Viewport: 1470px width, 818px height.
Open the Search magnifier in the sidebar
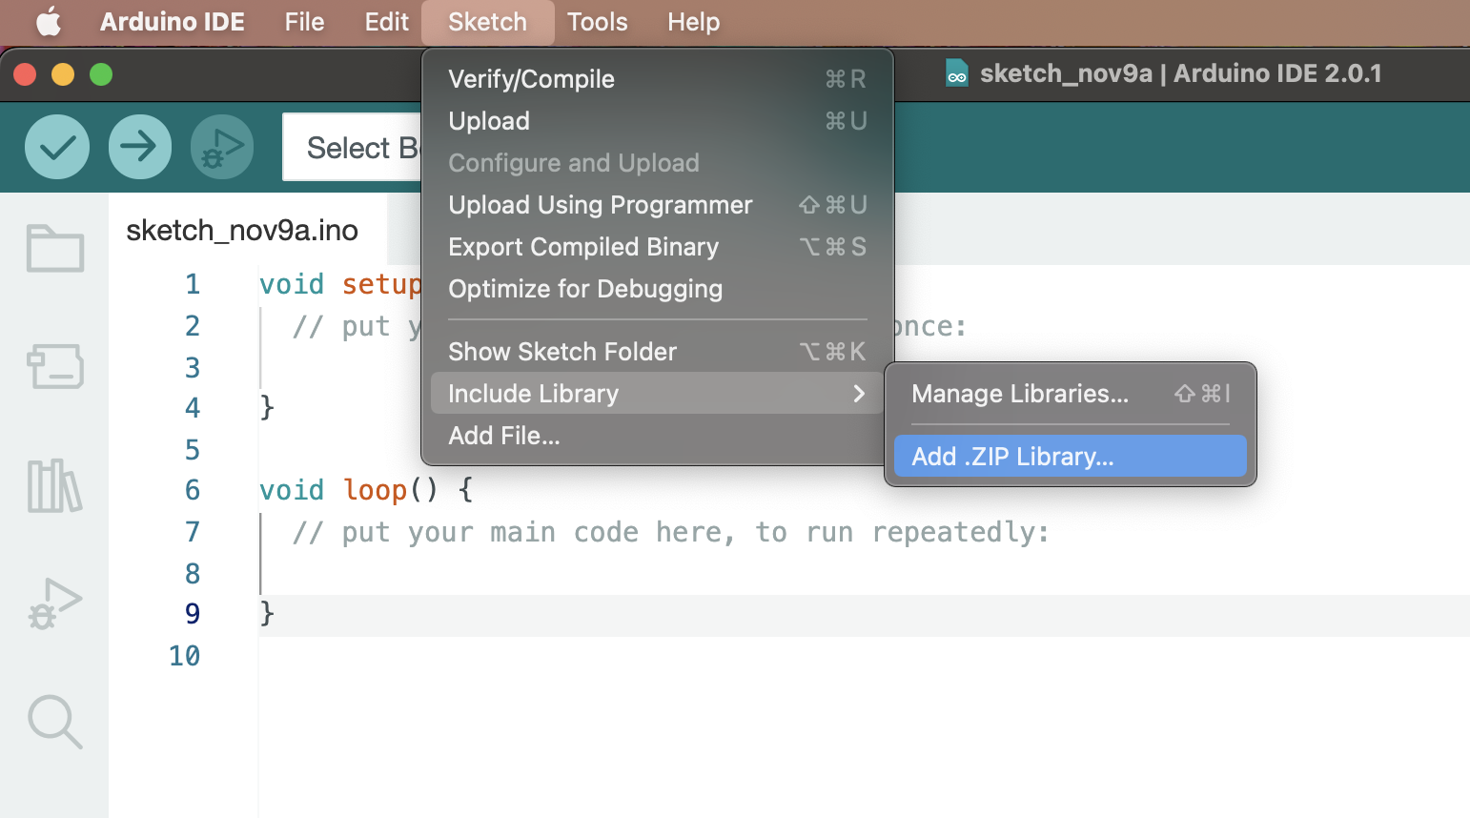55,722
